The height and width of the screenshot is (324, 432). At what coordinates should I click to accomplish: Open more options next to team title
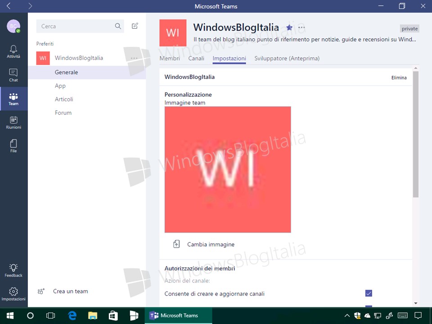(x=301, y=27)
